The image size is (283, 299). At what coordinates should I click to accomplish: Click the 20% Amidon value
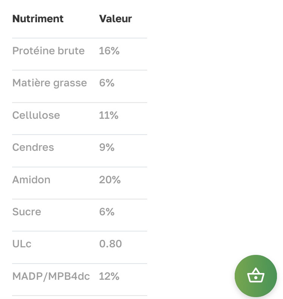tap(110, 179)
